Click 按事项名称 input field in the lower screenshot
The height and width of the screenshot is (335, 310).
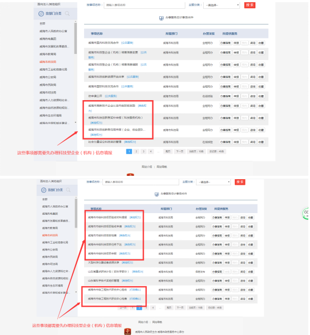click(141, 182)
